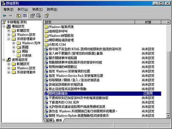Select 詳細資訊相對於狀態訊息 policy

66,85
